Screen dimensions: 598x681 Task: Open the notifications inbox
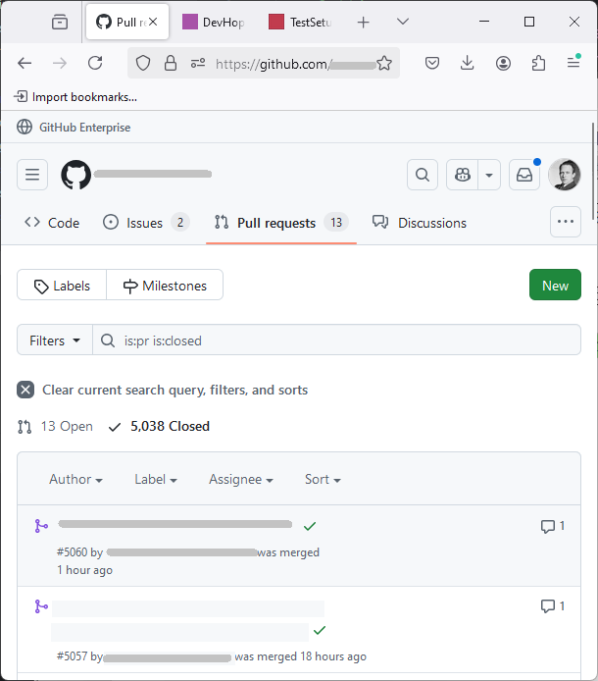(x=524, y=175)
